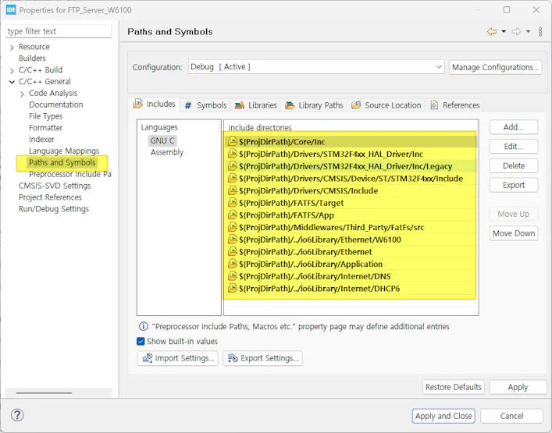
Task: Click the Import Settings icon
Action: click(147, 358)
